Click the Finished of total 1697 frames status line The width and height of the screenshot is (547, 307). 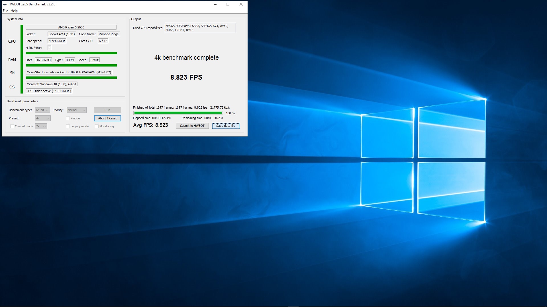(181, 107)
